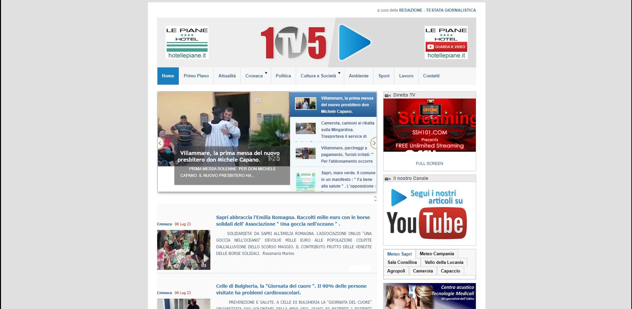Open Sapri abbraccia l'Emilia Romagna article

[293, 221]
